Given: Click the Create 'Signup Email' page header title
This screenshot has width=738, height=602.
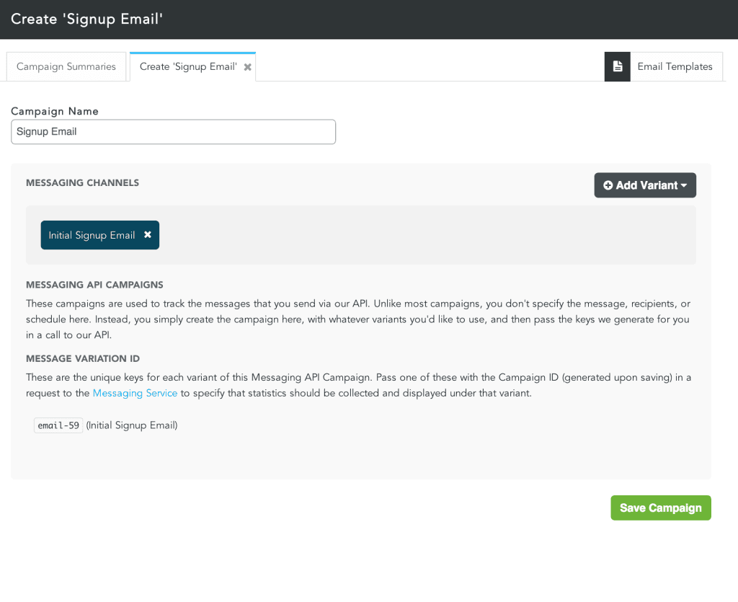Looking at the screenshot, I should click(86, 19).
